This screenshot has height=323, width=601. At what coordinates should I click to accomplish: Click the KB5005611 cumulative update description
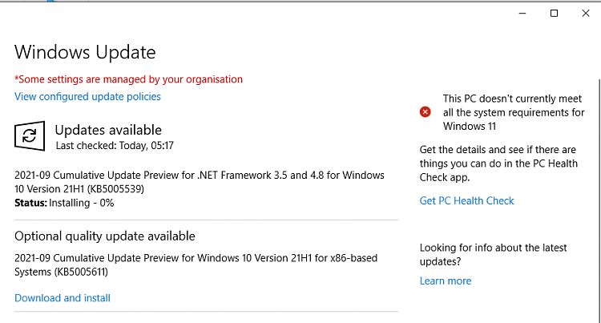[x=196, y=264]
